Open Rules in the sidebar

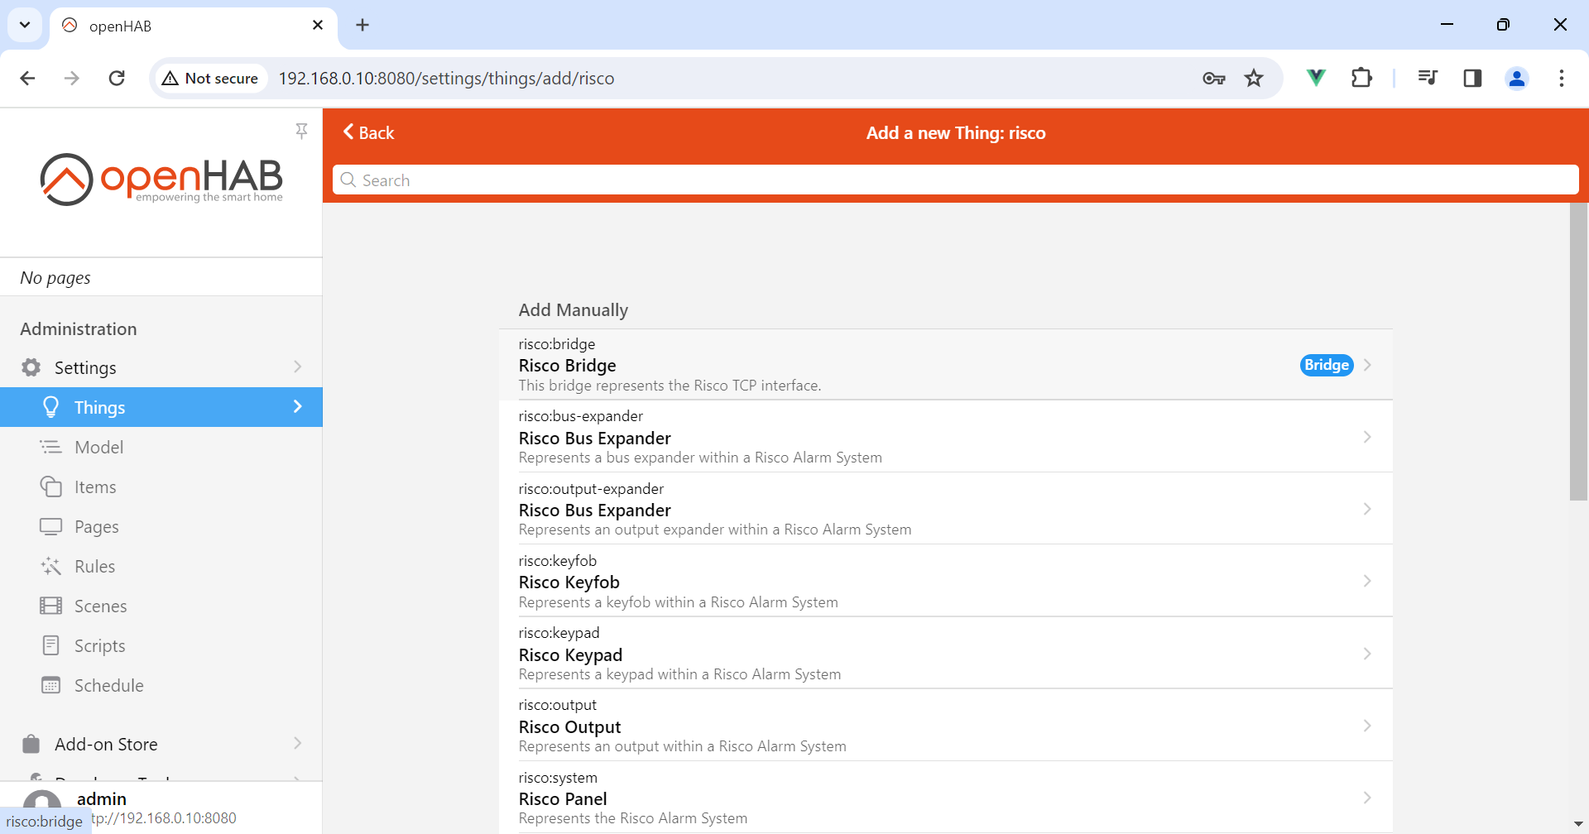[94, 566]
